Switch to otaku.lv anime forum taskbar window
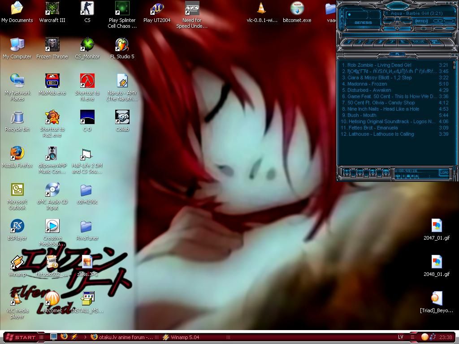This screenshot has width=459, height=344. click(x=122, y=337)
